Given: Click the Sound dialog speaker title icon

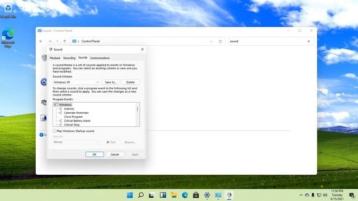Looking at the screenshot, I should (51, 50).
